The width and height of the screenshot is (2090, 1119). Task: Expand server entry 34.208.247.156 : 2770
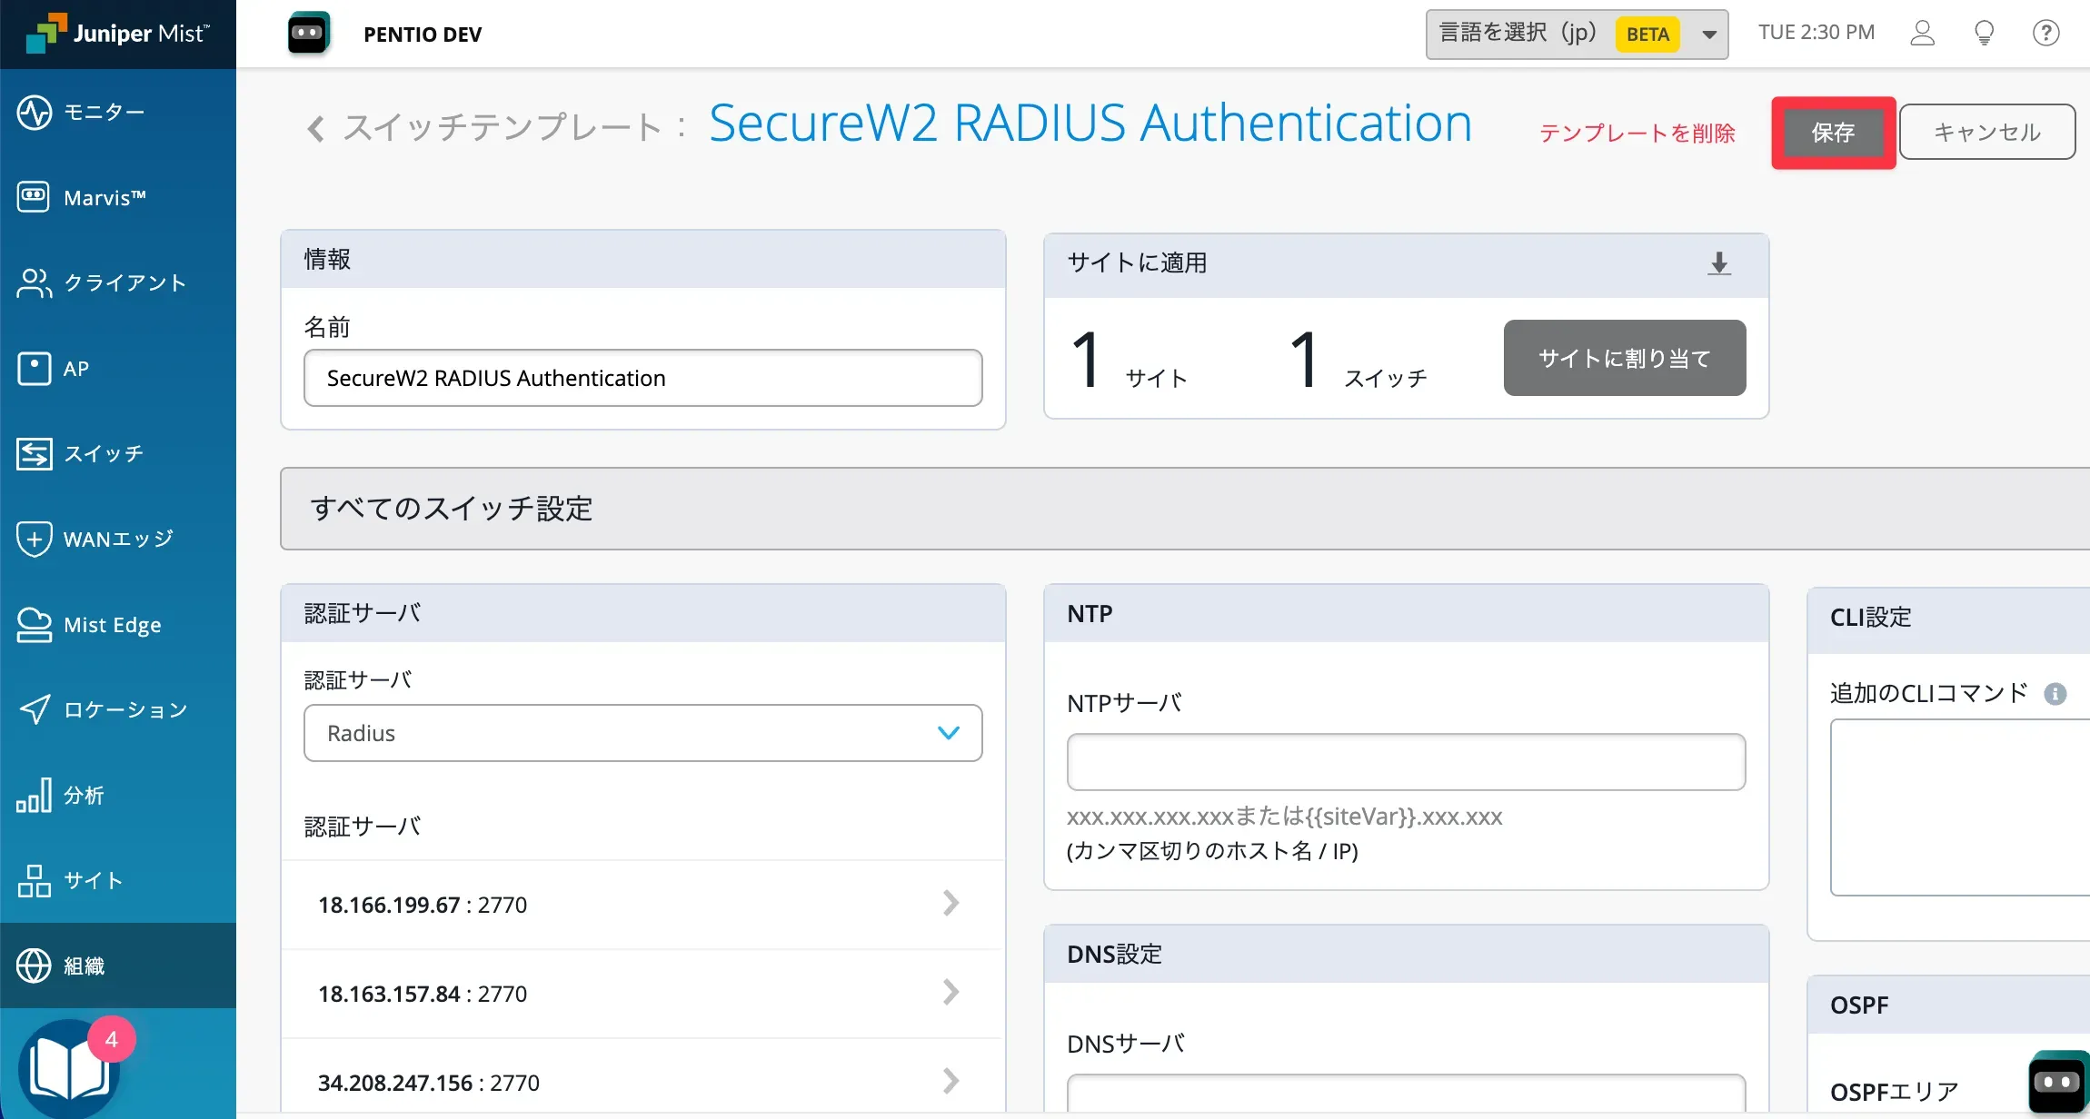point(642,1082)
